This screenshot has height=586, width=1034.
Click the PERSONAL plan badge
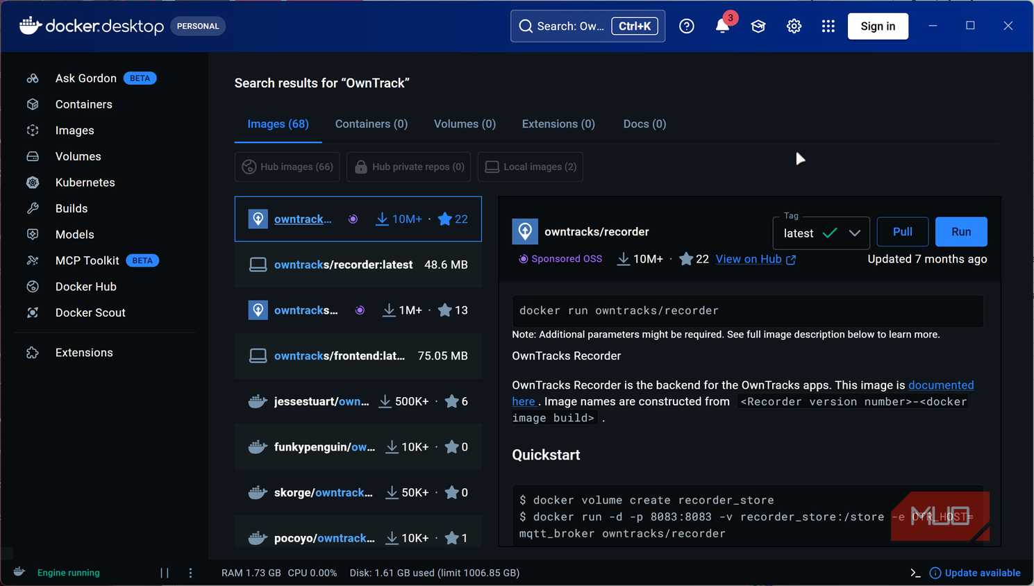(198, 26)
